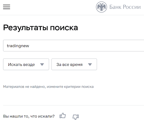The image size is (144, 120).
Task: Click the arrow of 'За все время'
Action: point(90,65)
